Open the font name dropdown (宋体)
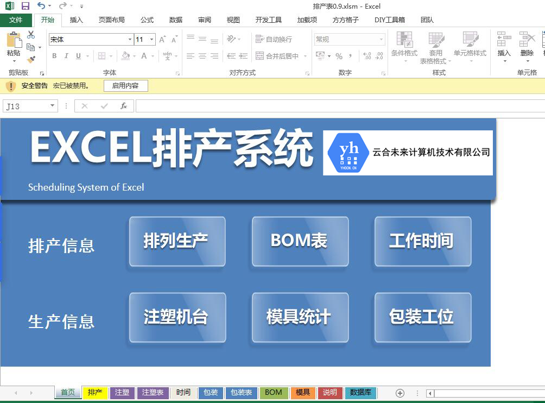Viewport: 545px width, 403px height. point(130,40)
